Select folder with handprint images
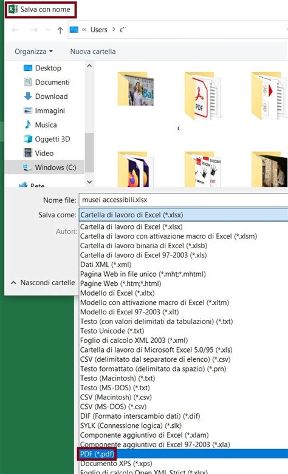The height and width of the screenshot is (474, 288). coord(202,169)
